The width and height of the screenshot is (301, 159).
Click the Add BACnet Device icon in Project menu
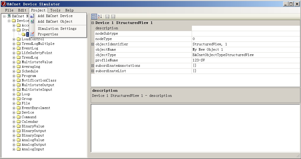pyautogui.click(x=32, y=16)
